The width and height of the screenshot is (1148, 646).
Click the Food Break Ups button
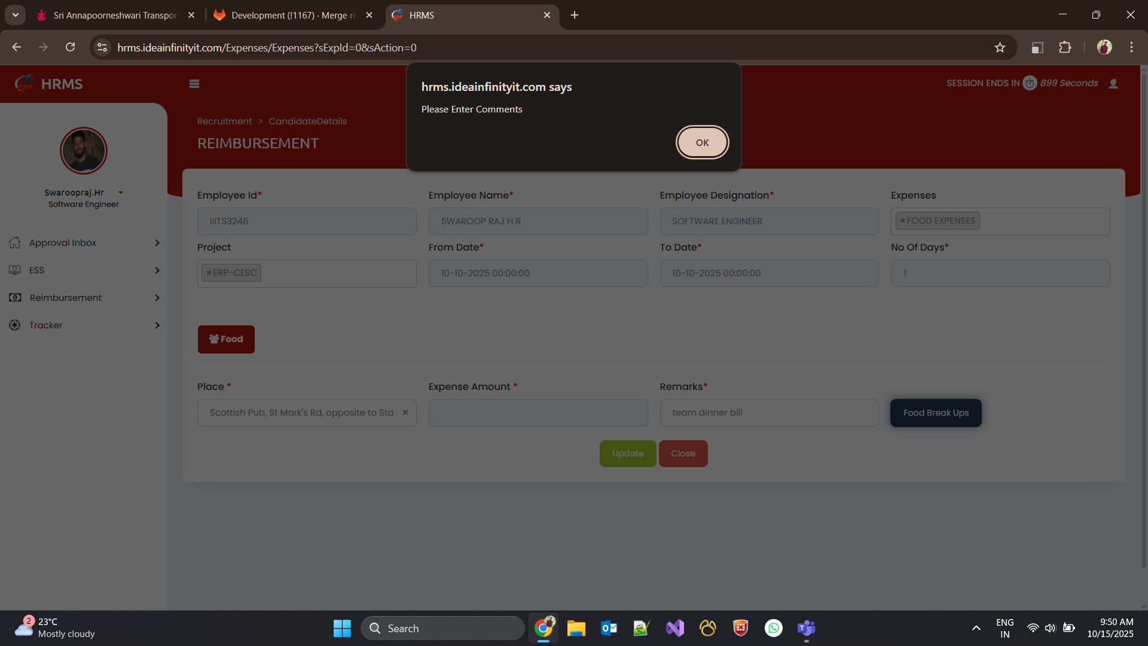[x=936, y=413]
